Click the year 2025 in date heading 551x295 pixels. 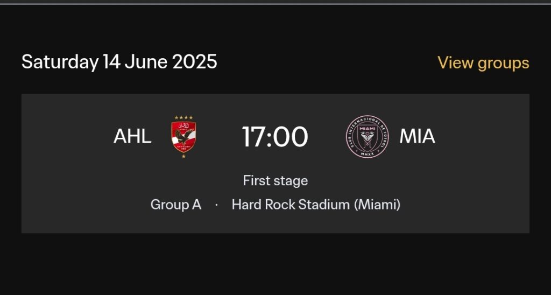pyautogui.click(x=194, y=62)
